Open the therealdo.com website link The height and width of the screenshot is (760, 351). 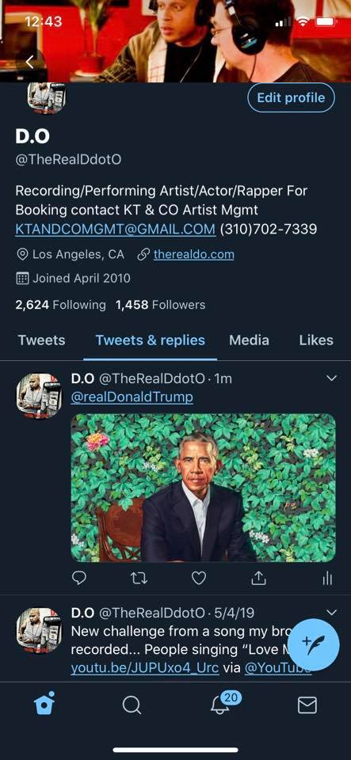click(193, 254)
